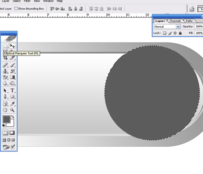Align top edges of layers

pos(52,9)
